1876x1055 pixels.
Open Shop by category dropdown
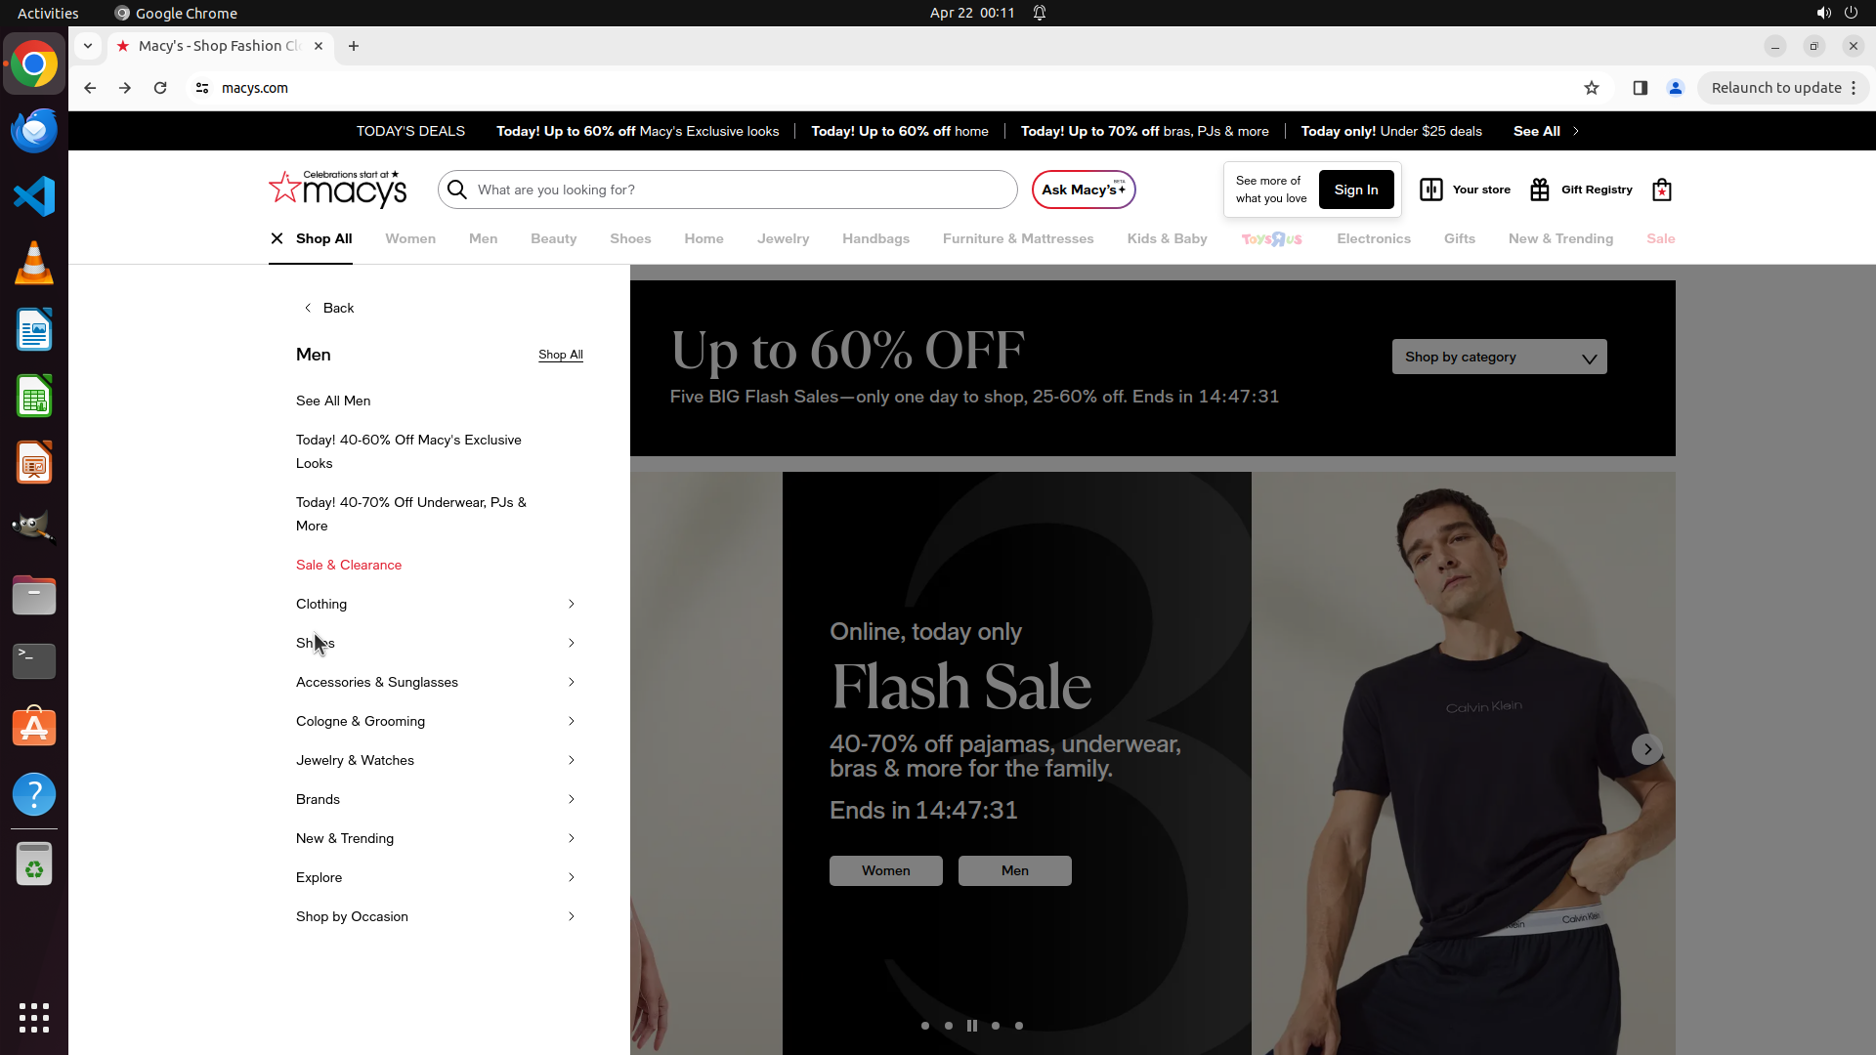tap(1499, 358)
